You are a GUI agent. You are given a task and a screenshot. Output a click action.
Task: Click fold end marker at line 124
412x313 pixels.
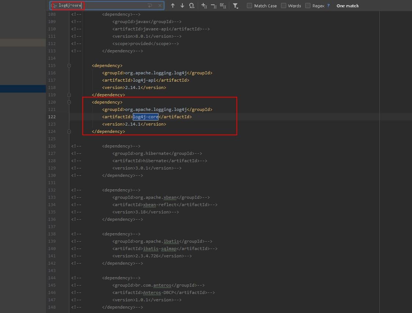pyautogui.click(x=69, y=131)
